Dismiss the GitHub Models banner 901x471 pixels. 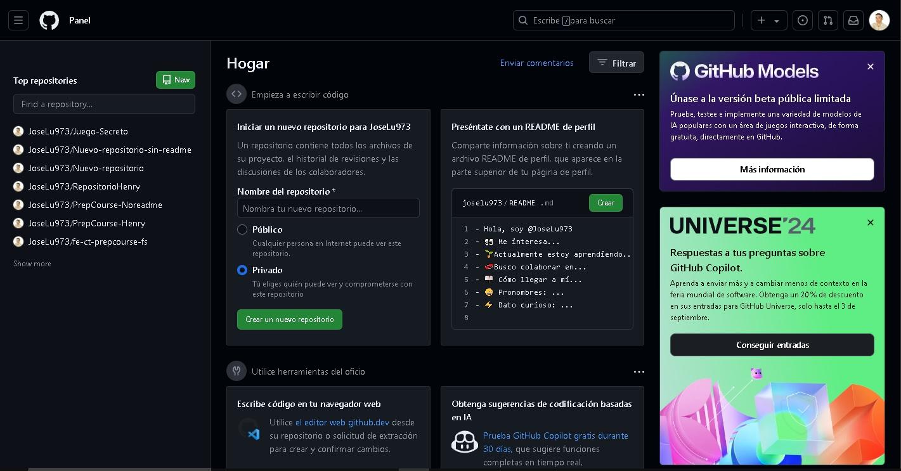[871, 67]
